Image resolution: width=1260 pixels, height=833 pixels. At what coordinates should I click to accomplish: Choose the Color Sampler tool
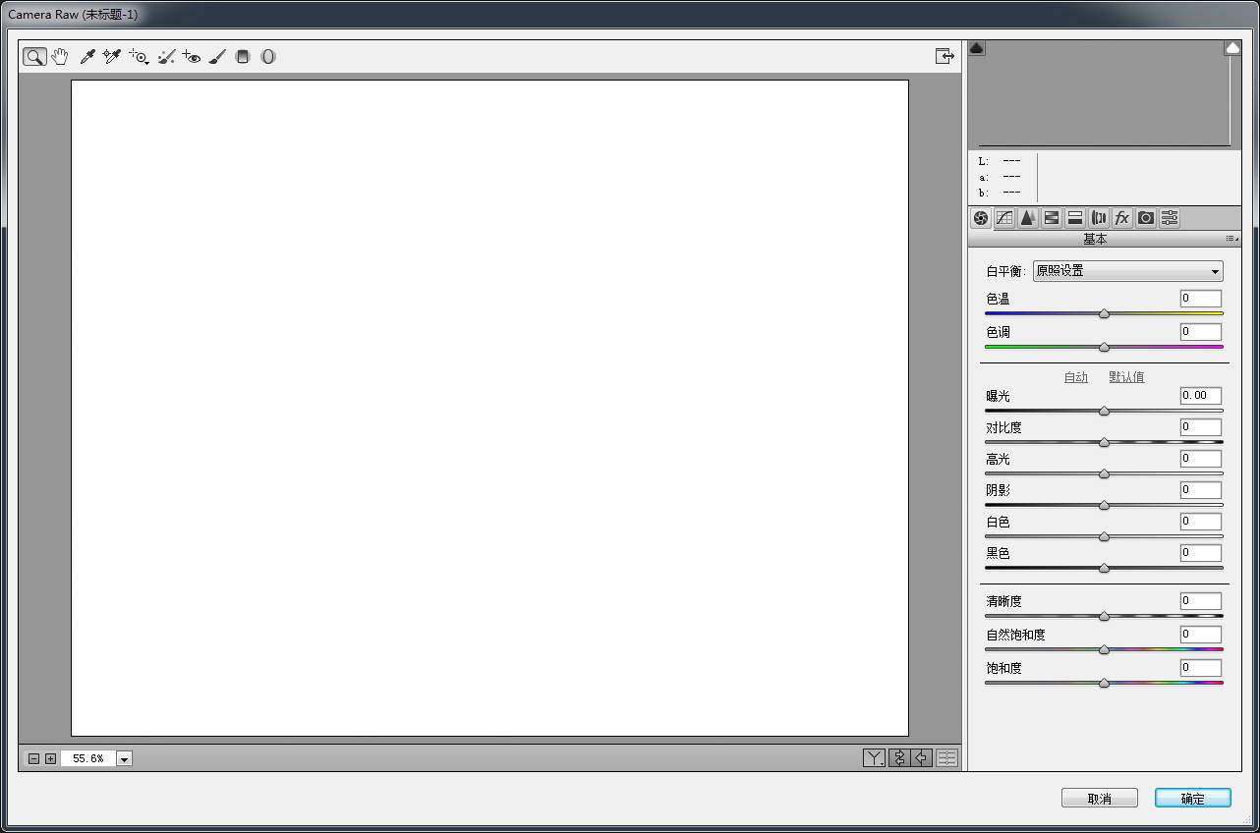point(112,57)
